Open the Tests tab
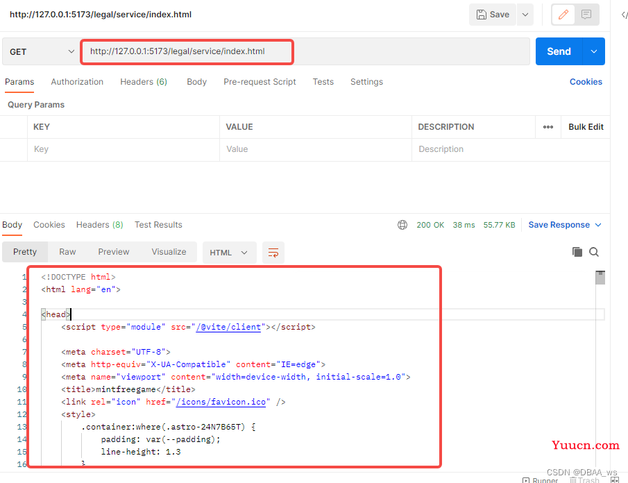628x483 pixels. click(x=323, y=82)
